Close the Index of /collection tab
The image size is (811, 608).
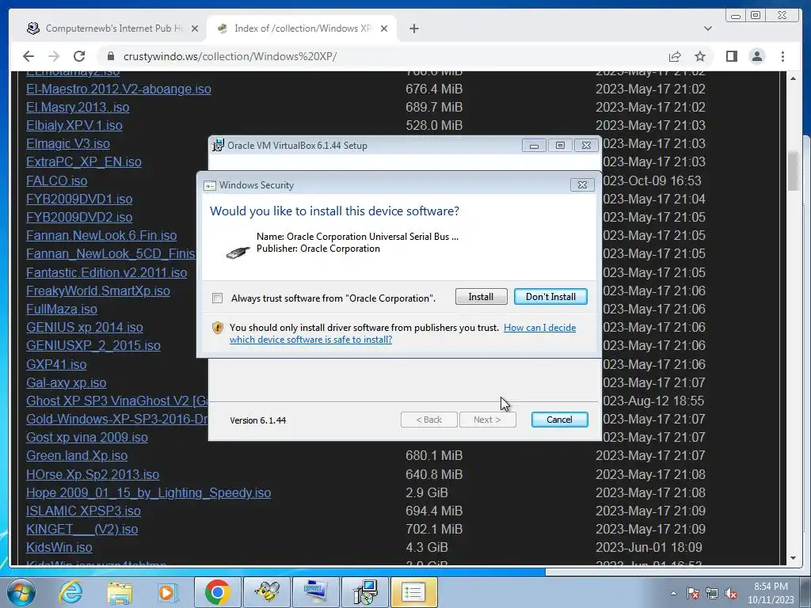tap(384, 28)
